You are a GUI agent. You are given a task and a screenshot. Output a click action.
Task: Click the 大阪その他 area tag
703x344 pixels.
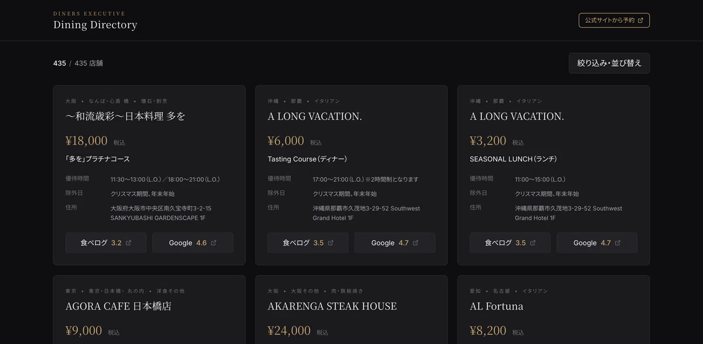coord(305,291)
